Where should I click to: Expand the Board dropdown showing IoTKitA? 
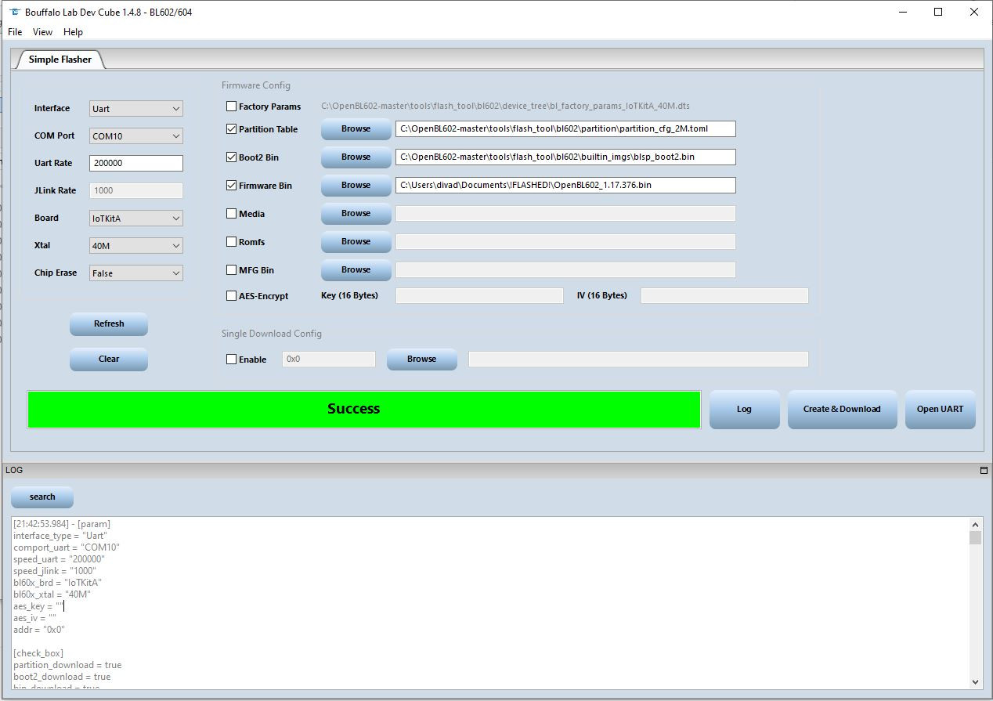pyautogui.click(x=136, y=219)
